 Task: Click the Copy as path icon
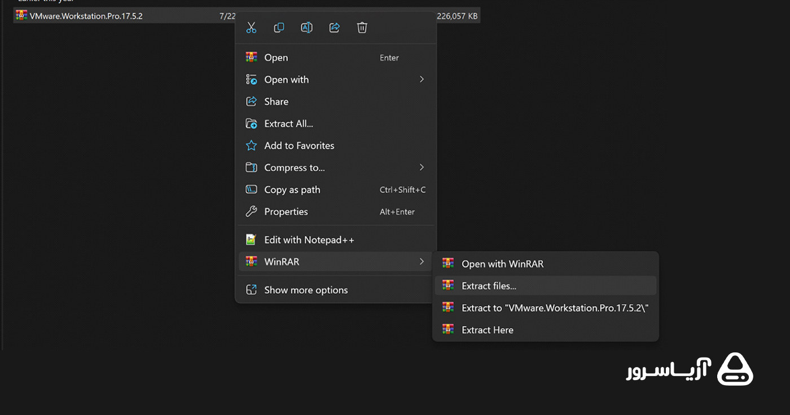[x=251, y=189]
